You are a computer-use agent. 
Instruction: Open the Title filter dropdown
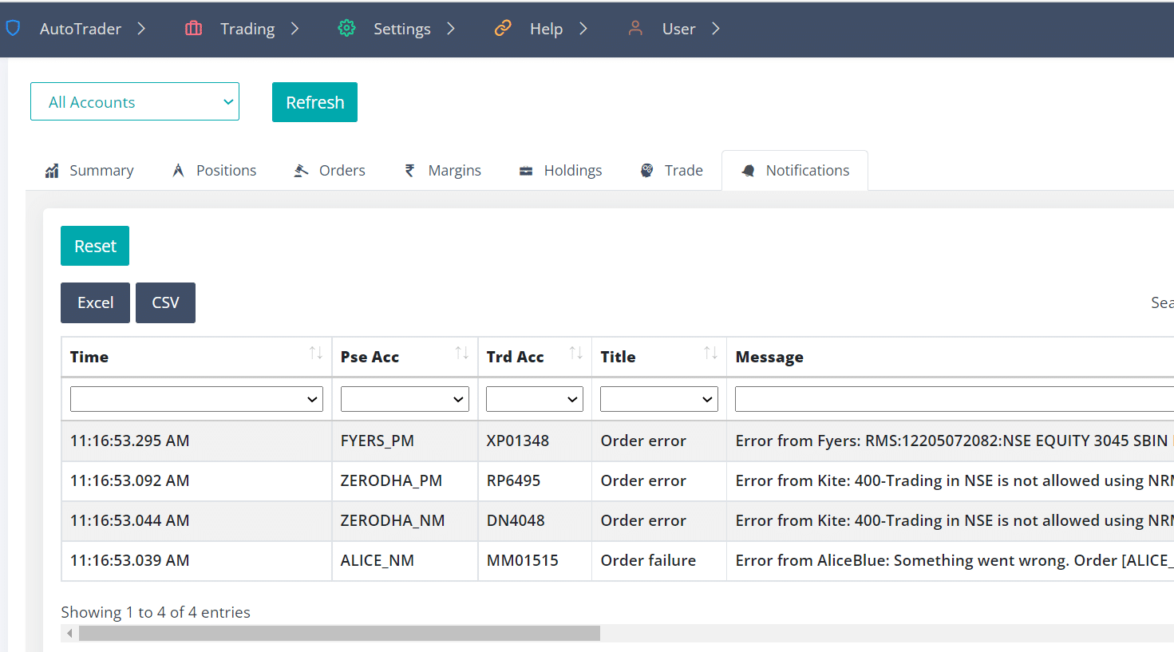pos(659,399)
